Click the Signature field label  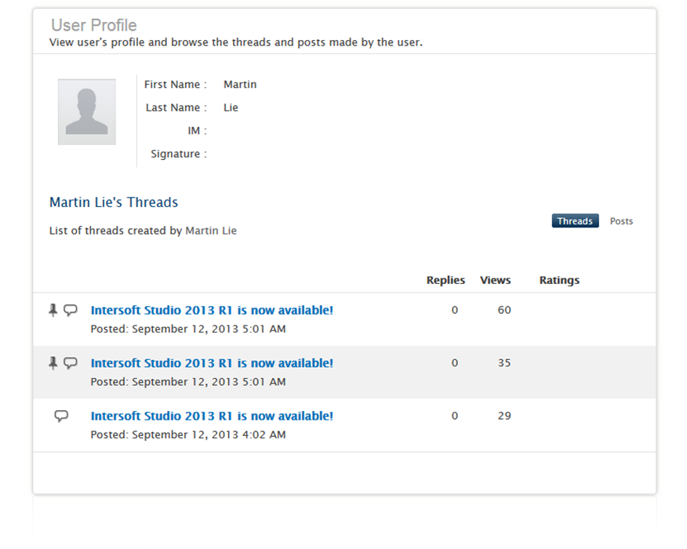click(178, 154)
